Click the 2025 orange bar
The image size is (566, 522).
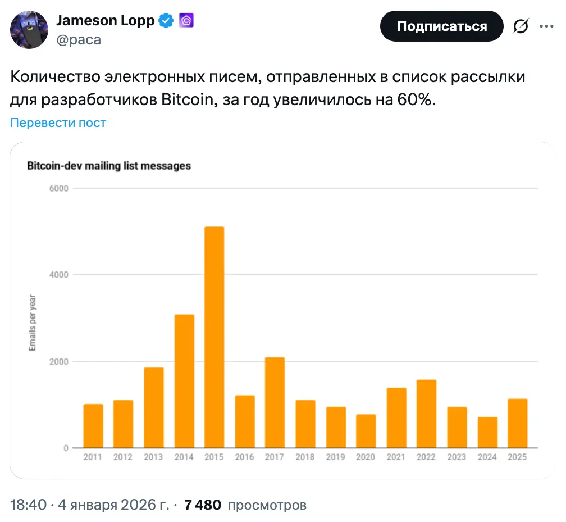pyautogui.click(x=517, y=423)
